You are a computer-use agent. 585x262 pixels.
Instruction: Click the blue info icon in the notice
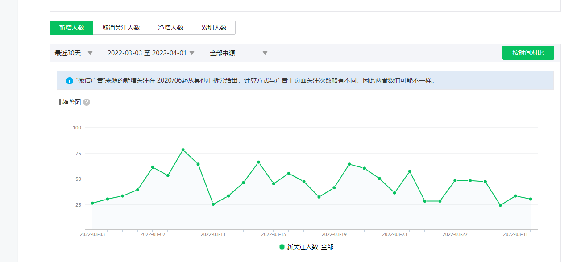(x=70, y=81)
